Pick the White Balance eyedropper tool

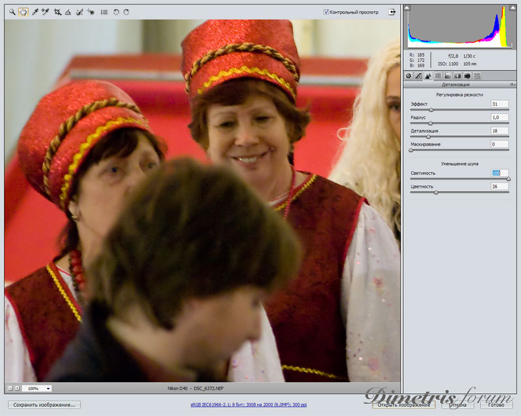[x=35, y=12]
